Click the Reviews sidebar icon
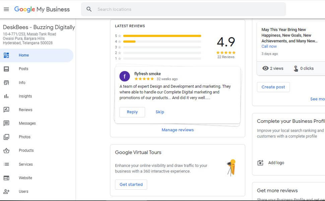This screenshot has width=325, height=201. (x=6, y=110)
